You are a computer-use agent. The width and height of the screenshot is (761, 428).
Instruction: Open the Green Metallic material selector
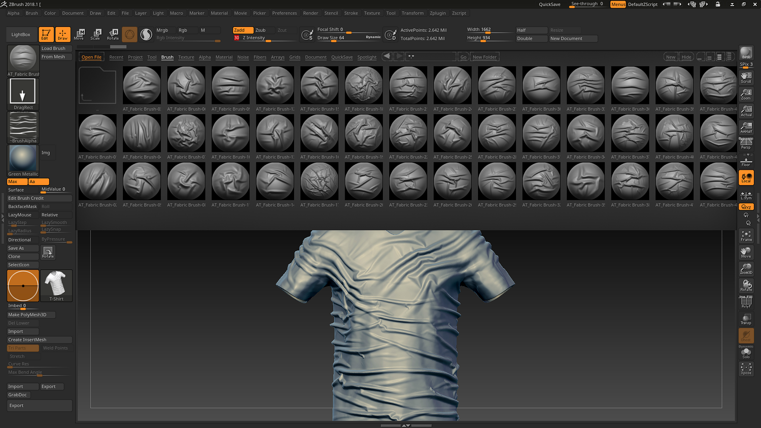click(x=23, y=160)
